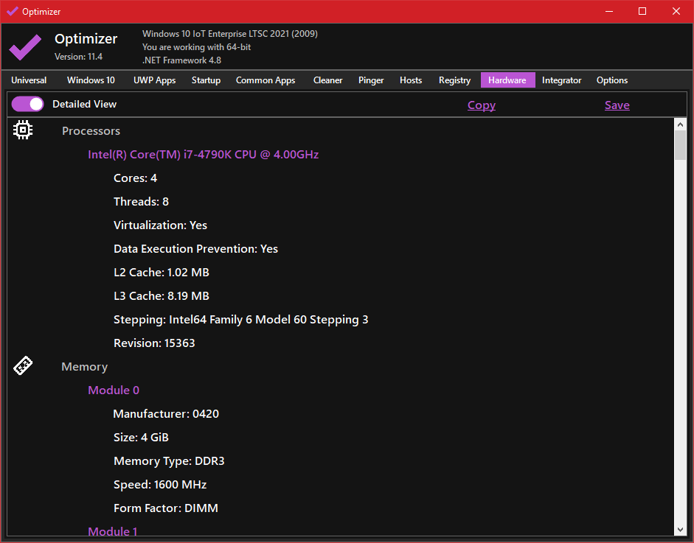Viewport: 694px width, 543px height.
Task: Go to the UWP Apps tab
Action: click(154, 80)
